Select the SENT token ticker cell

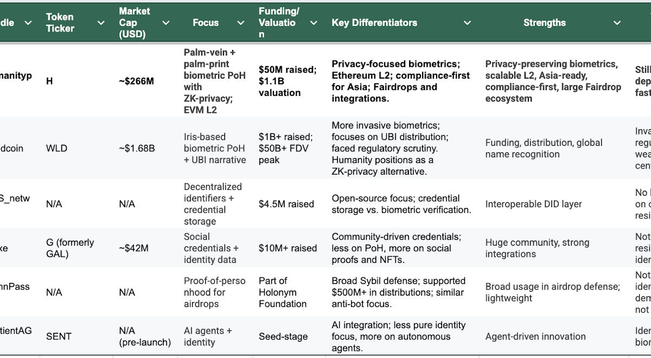59,336
